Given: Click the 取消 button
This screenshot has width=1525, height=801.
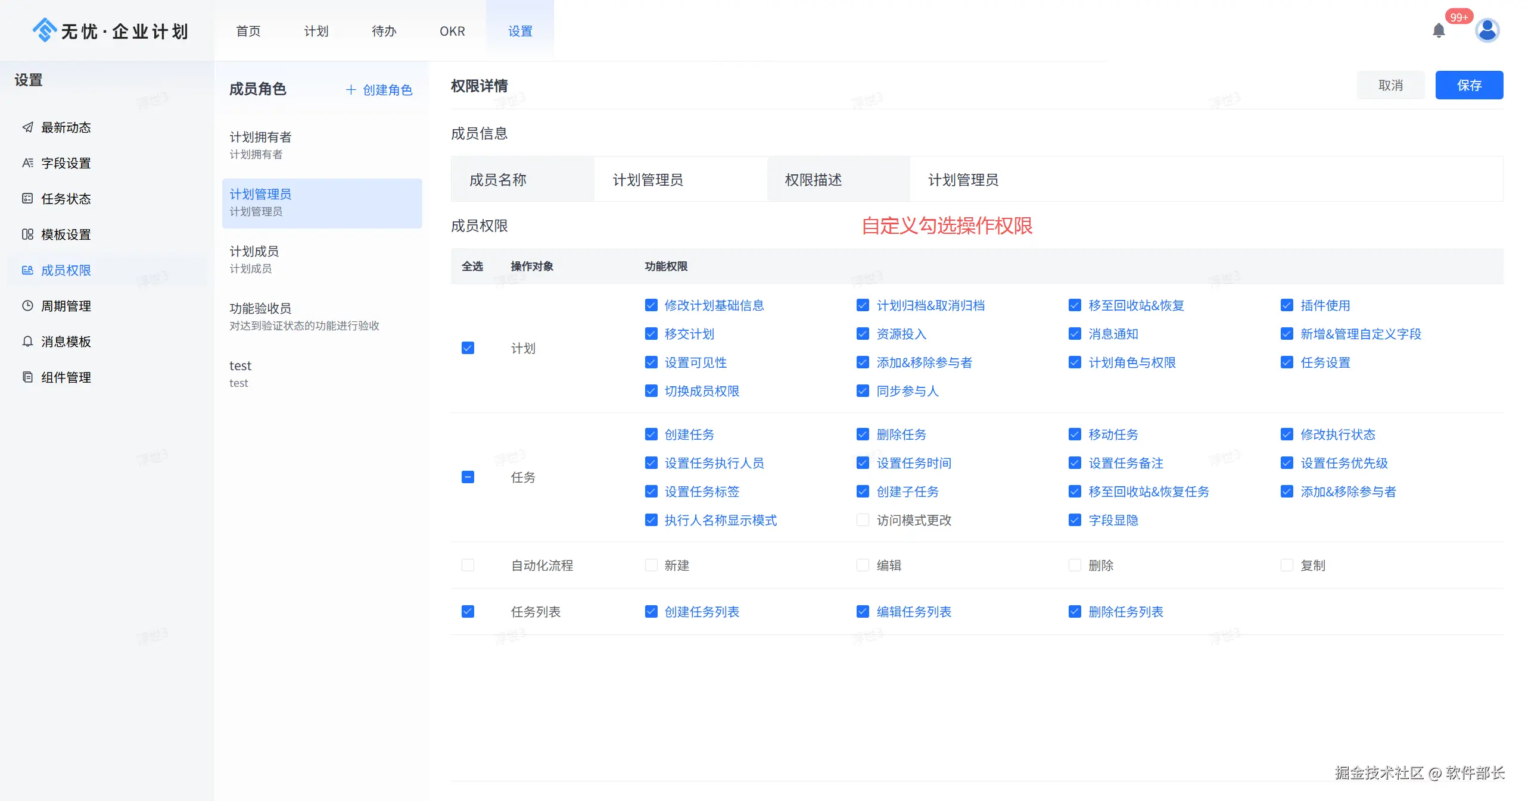Looking at the screenshot, I should [x=1390, y=85].
